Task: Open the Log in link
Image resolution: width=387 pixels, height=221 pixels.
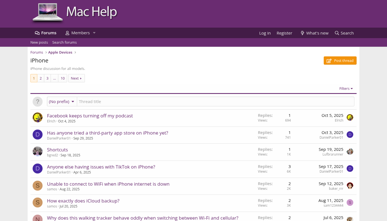Action: coord(265,33)
